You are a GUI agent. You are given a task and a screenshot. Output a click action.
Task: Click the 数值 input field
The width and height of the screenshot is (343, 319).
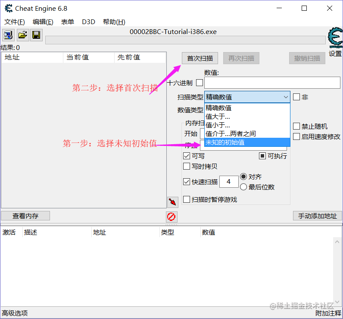coord(272,83)
